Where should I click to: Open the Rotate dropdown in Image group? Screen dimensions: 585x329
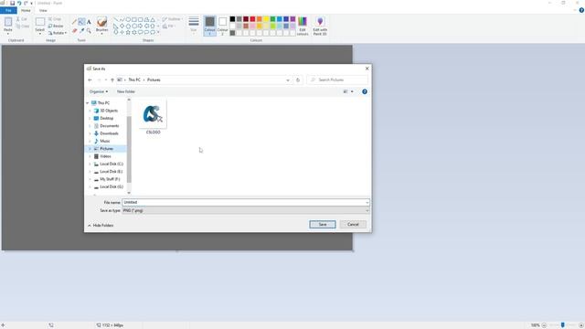(58, 33)
